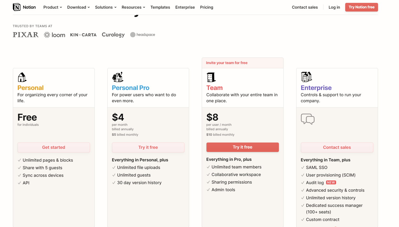Screen dimensions: 399x227
Task: Click the Notion logo icon
Action: 17,7
